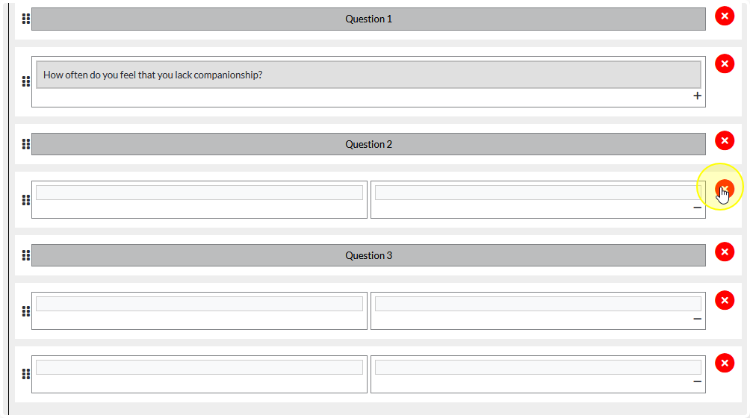Select the Question 2 header bar
Image resolution: width=750 pixels, height=418 pixels.
pyautogui.click(x=368, y=144)
